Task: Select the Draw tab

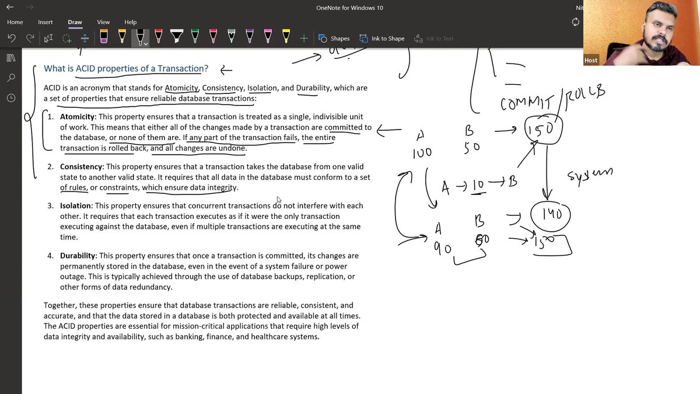Action: (75, 22)
